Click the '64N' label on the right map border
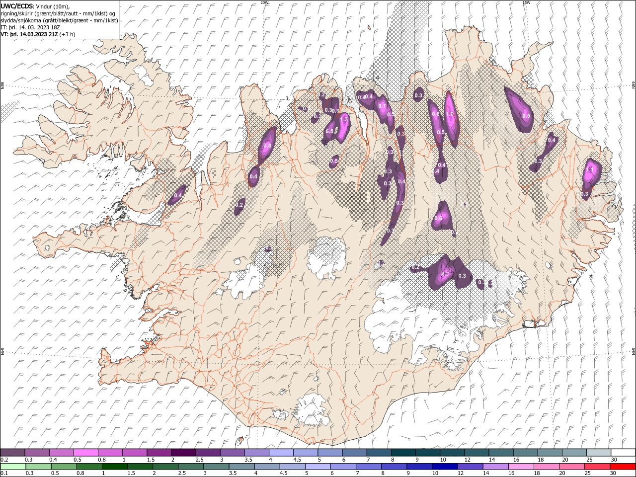 pos(634,351)
